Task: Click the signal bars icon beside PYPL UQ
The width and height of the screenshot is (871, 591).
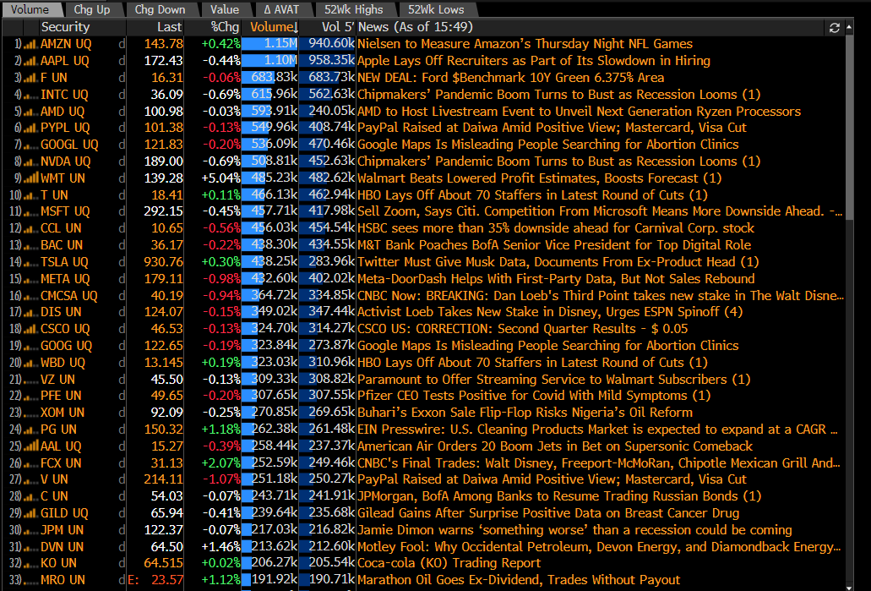Action: [30, 128]
